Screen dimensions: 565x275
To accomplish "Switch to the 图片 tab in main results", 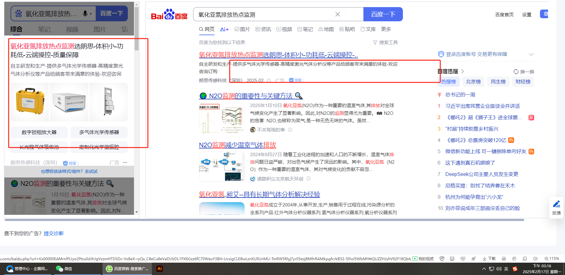I will (242, 29).
